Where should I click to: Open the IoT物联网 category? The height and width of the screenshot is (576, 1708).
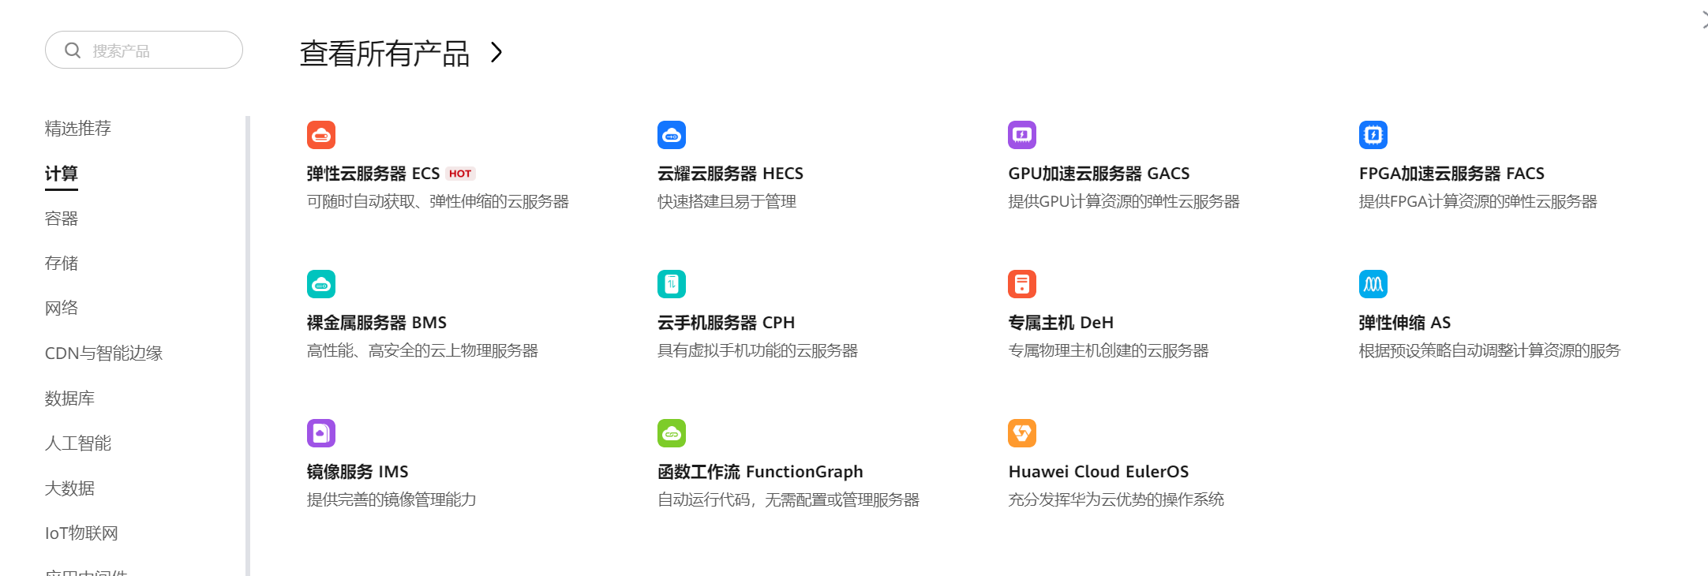[x=81, y=533]
